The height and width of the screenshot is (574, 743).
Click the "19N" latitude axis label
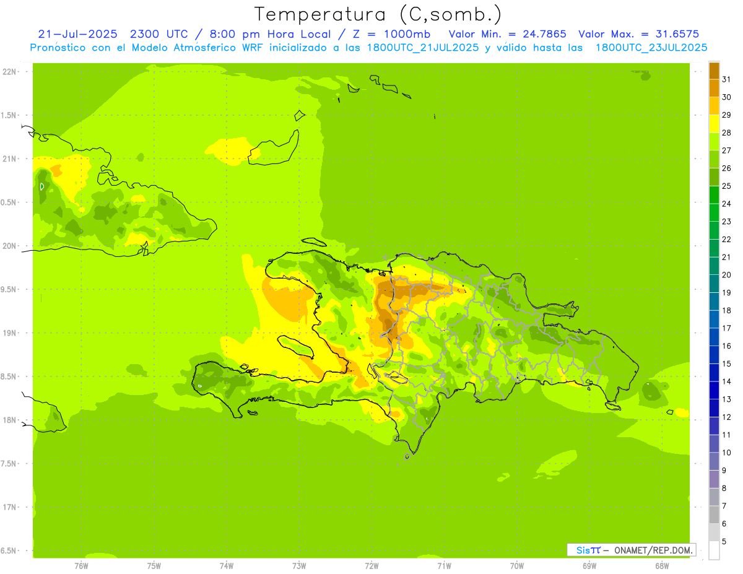tap(11, 333)
